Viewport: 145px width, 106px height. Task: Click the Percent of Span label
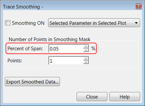pyautogui.click(x=25, y=48)
